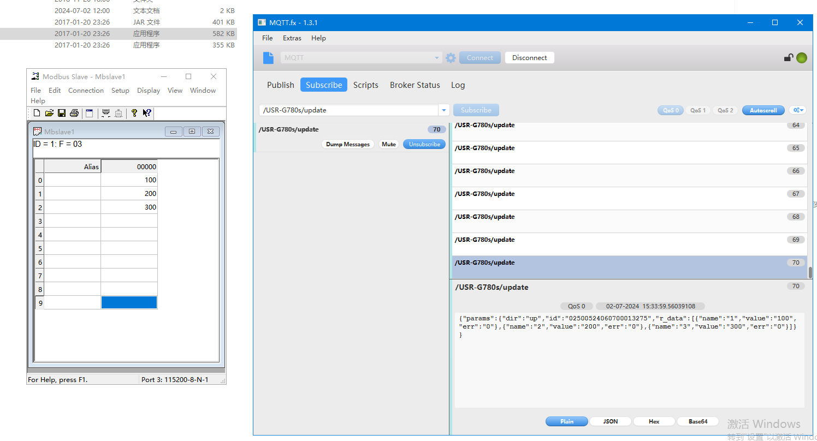Switch to the Broker Status tab
The height and width of the screenshot is (441, 817).
[x=415, y=85]
